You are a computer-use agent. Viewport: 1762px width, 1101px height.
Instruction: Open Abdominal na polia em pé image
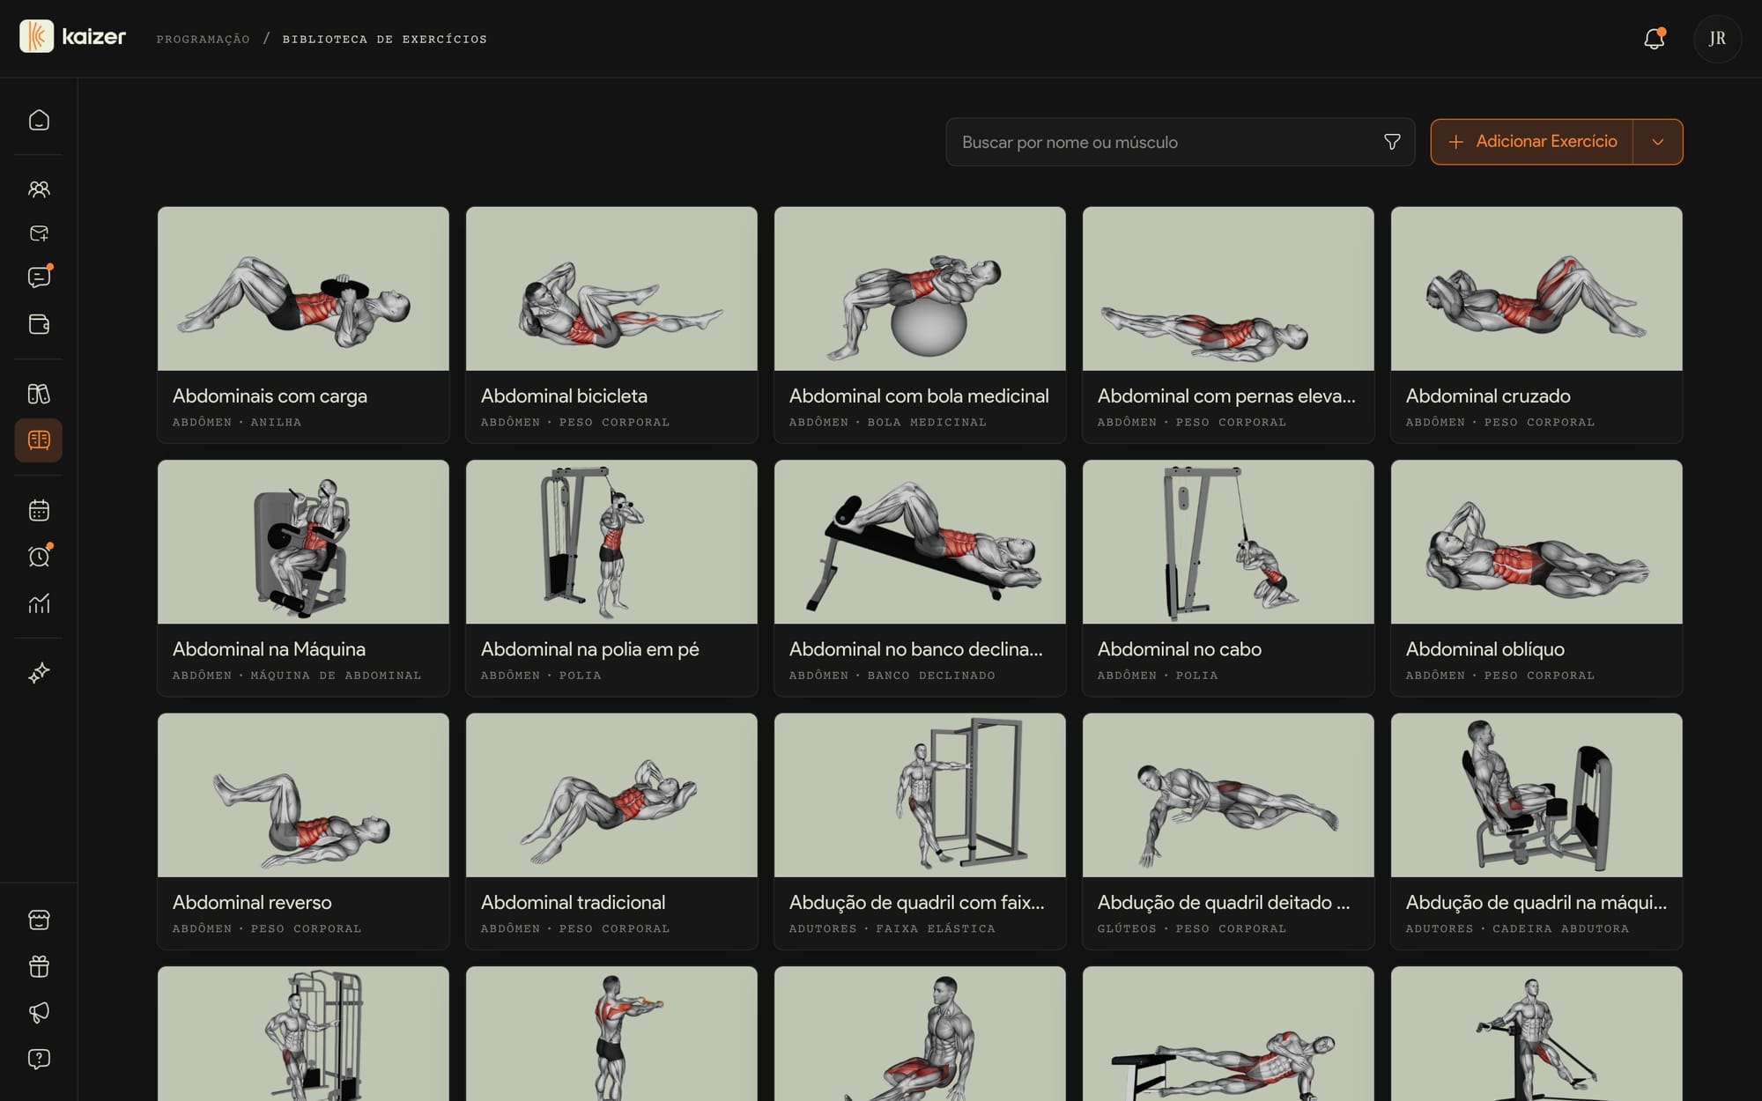click(611, 542)
